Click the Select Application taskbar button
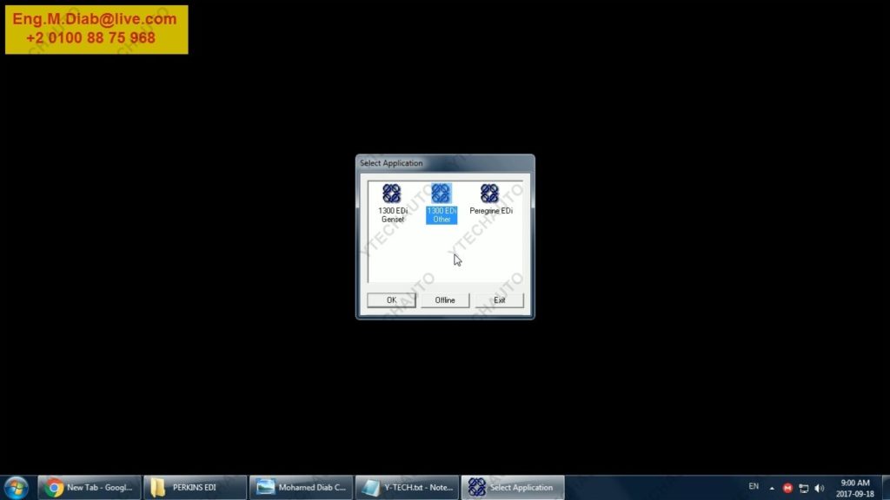Image resolution: width=890 pixels, height=500 pixels. 512,487
